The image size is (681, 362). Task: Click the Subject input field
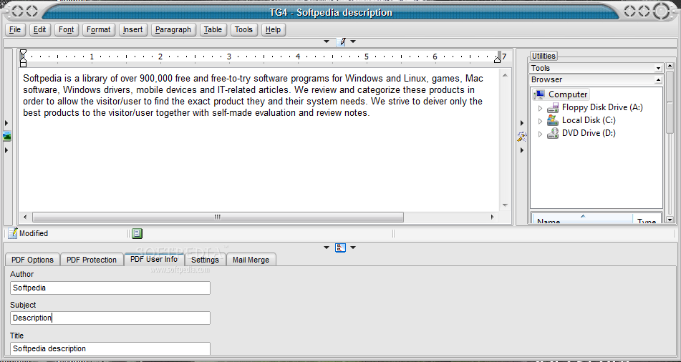(x=110, y=318)
